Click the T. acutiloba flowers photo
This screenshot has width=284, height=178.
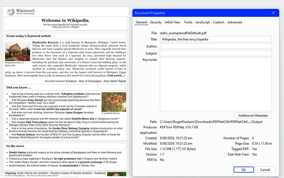tap(114, 102)
